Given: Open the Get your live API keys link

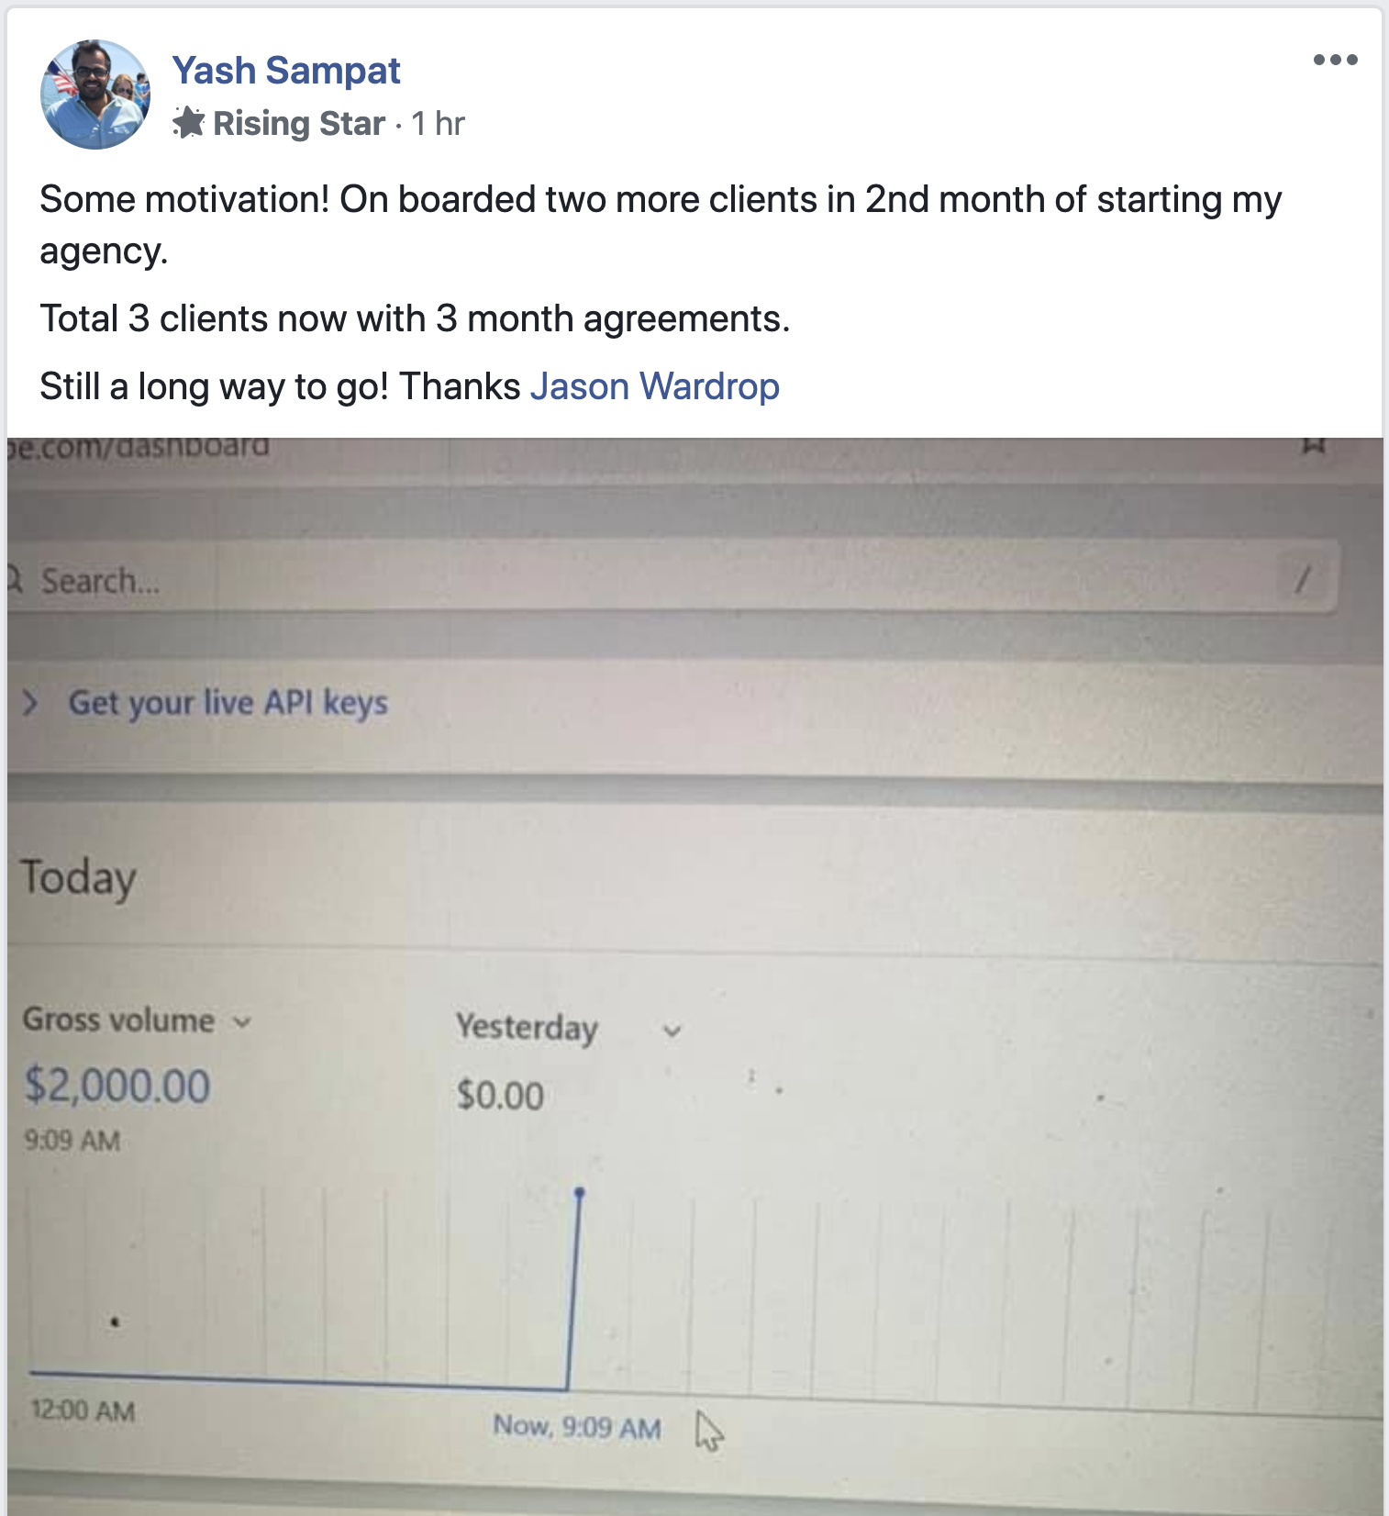Looking at the screenshot, I should pos(228,703).
